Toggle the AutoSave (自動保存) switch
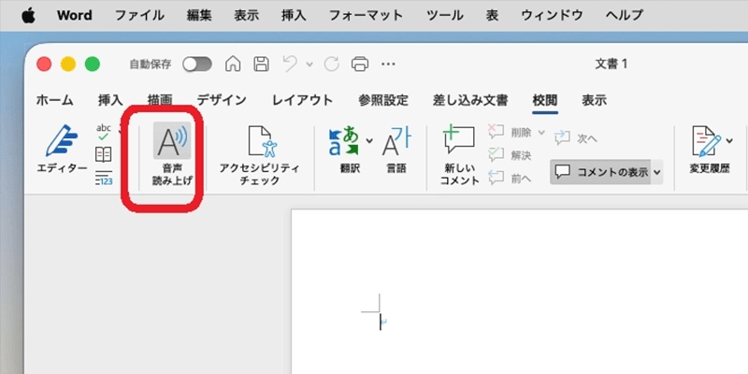The width and height of the screenshot is (748, 374). click(x=197, y=64)
